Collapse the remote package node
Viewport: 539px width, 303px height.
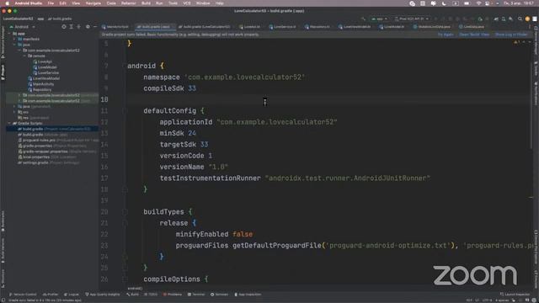click(24, 56)
